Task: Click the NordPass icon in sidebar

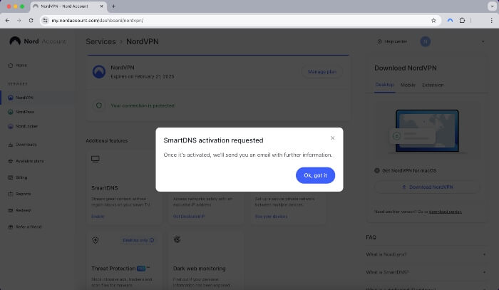Action: point(11,112)
